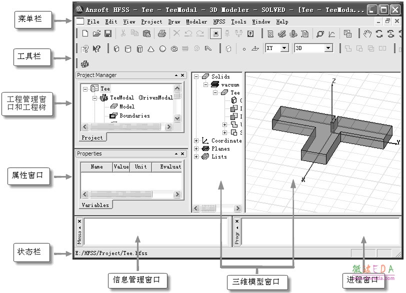Click the Intersect objects toolbar icon
Viewport: 406px width, 293px height.
[x=371, y=48]
